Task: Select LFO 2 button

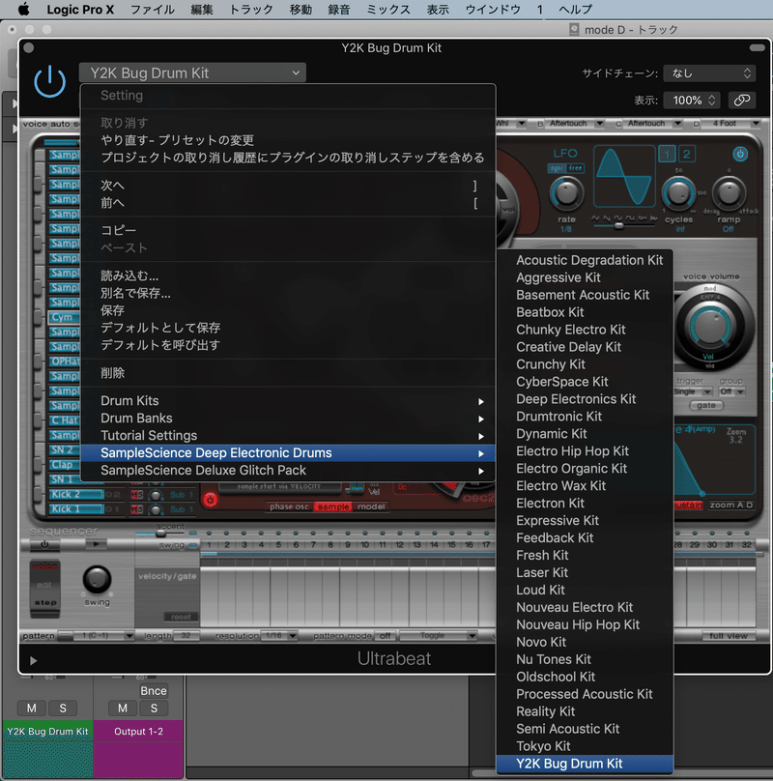Action: coord(686,154)
